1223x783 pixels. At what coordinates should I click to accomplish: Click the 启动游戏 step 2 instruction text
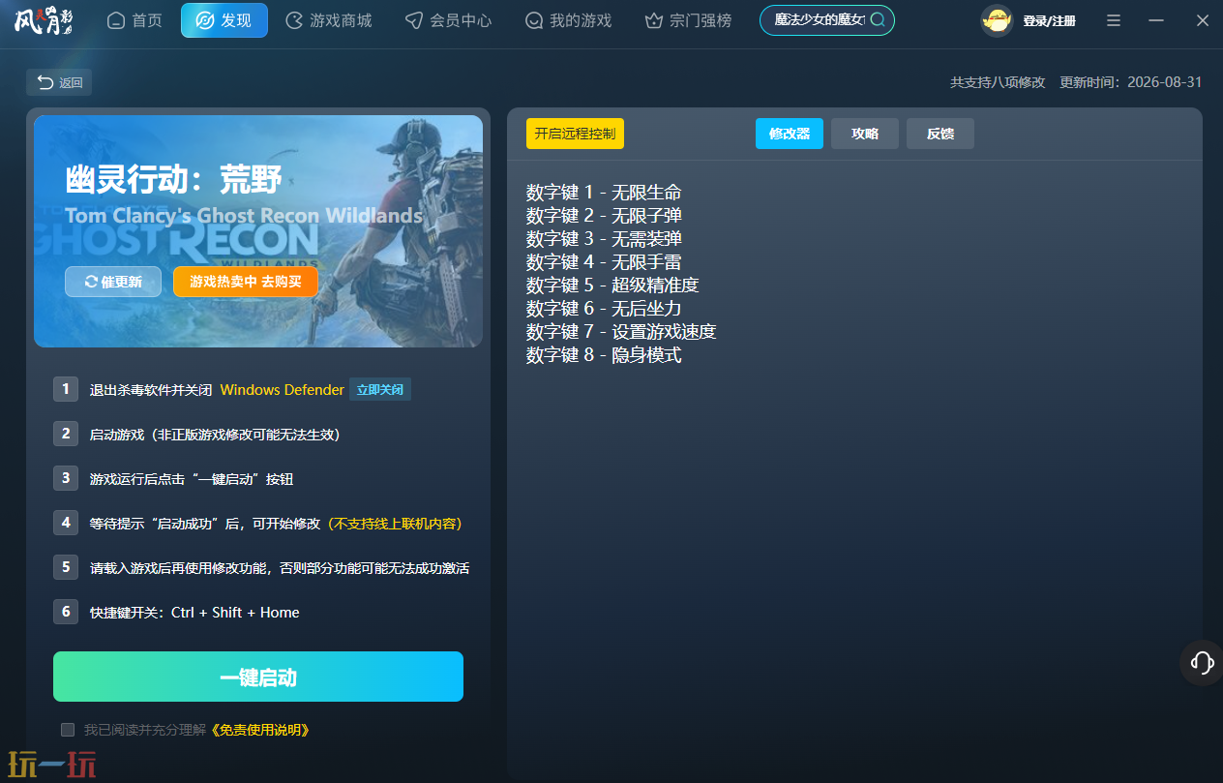tap(215, 435)
